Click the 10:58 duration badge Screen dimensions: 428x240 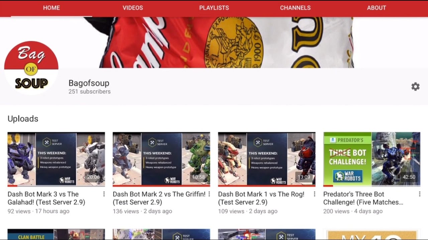point(198,177)
